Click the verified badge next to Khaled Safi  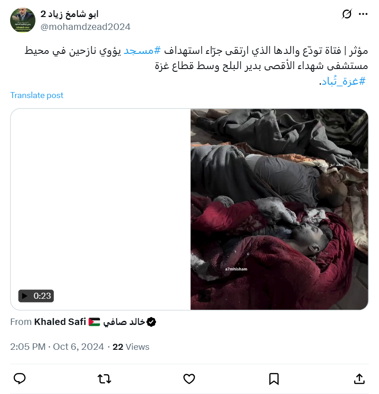tap(152, 322)
